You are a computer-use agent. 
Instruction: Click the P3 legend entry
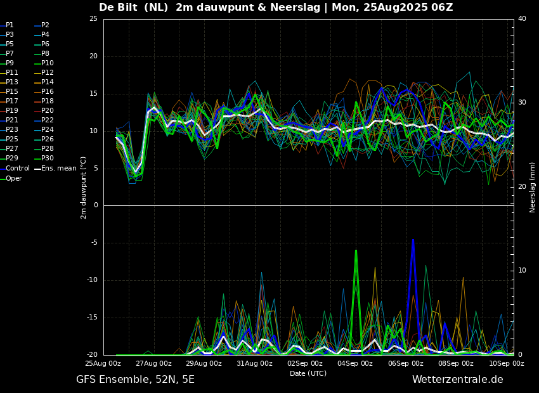[10, 35]
